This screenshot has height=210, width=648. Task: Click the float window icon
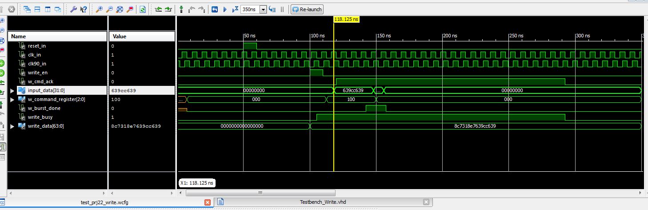[58, 9]
